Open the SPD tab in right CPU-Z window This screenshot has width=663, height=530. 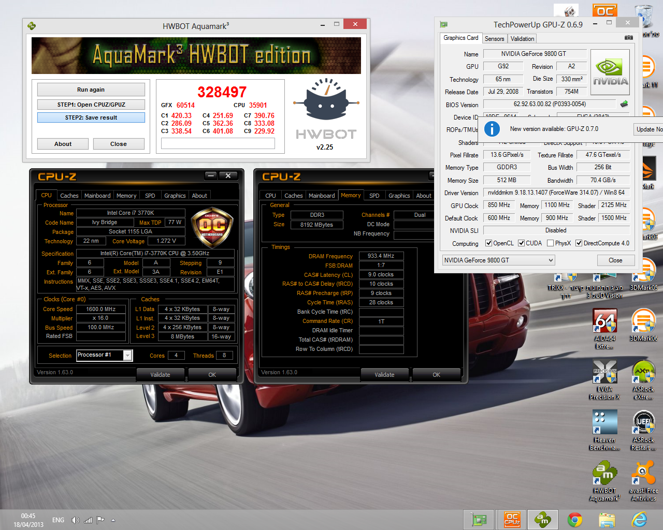(374, 196)
